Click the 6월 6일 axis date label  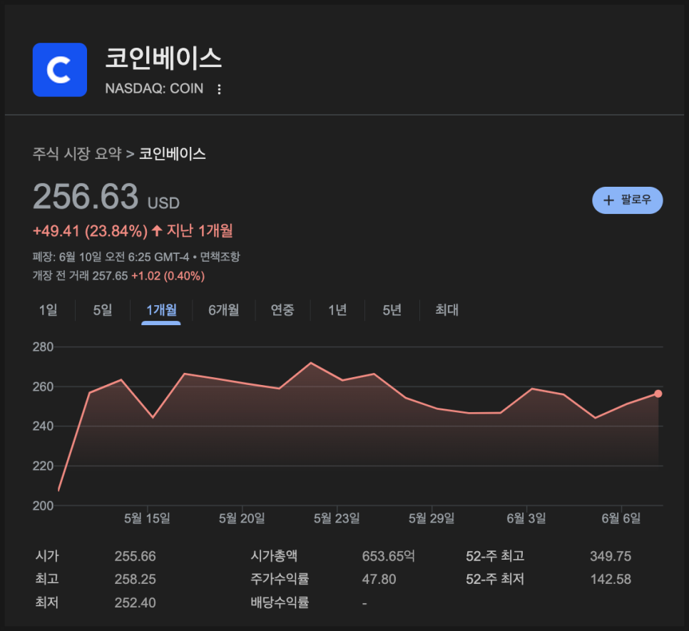pyautogui.click(x=621, y=518)
